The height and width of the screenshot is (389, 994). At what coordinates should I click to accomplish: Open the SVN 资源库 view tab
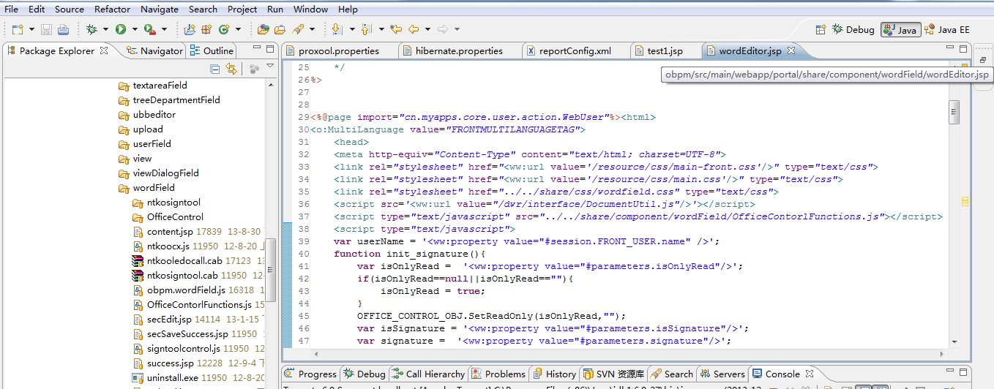point(614,374)
